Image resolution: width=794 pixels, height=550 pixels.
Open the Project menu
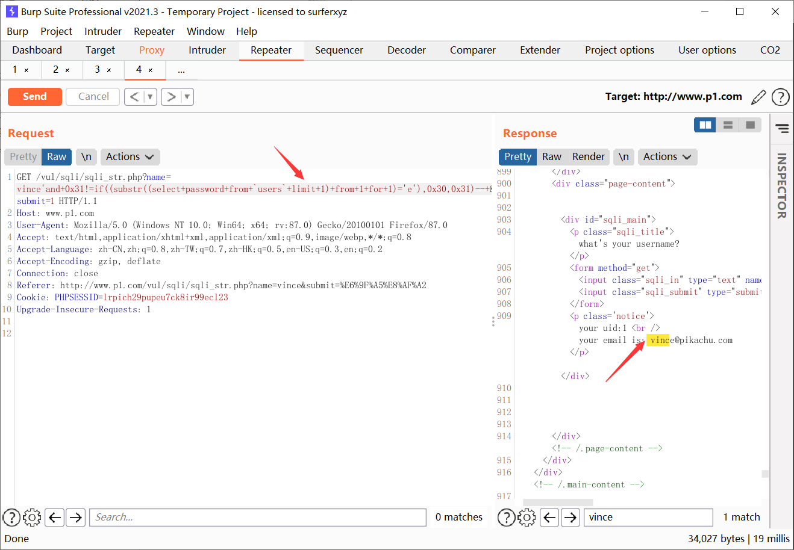click(x=56, y=31)
